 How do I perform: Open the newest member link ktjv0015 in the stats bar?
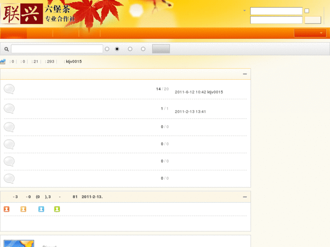pos(74,62)
